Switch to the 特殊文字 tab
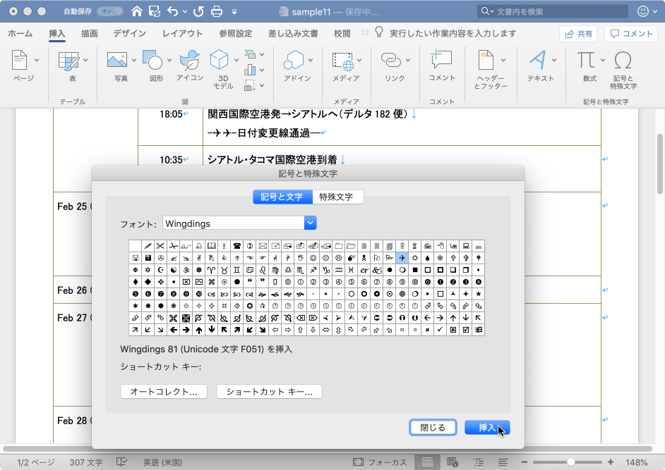Image resolution: width=665 pixels, height=470 pixels. tap(338, 197)
